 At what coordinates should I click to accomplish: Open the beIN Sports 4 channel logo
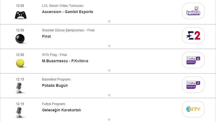coord(193,60)
